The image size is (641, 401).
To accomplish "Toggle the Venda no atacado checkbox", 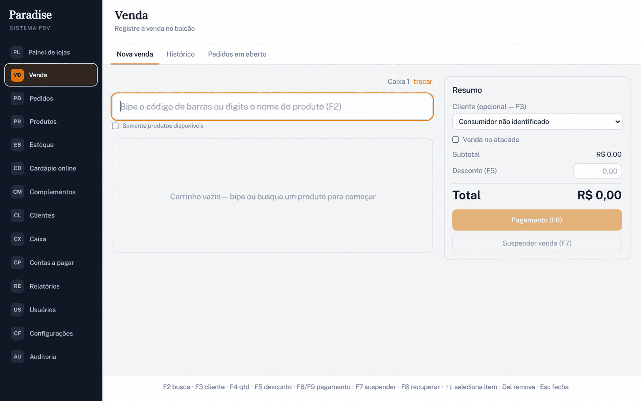I will pos(455,139).
